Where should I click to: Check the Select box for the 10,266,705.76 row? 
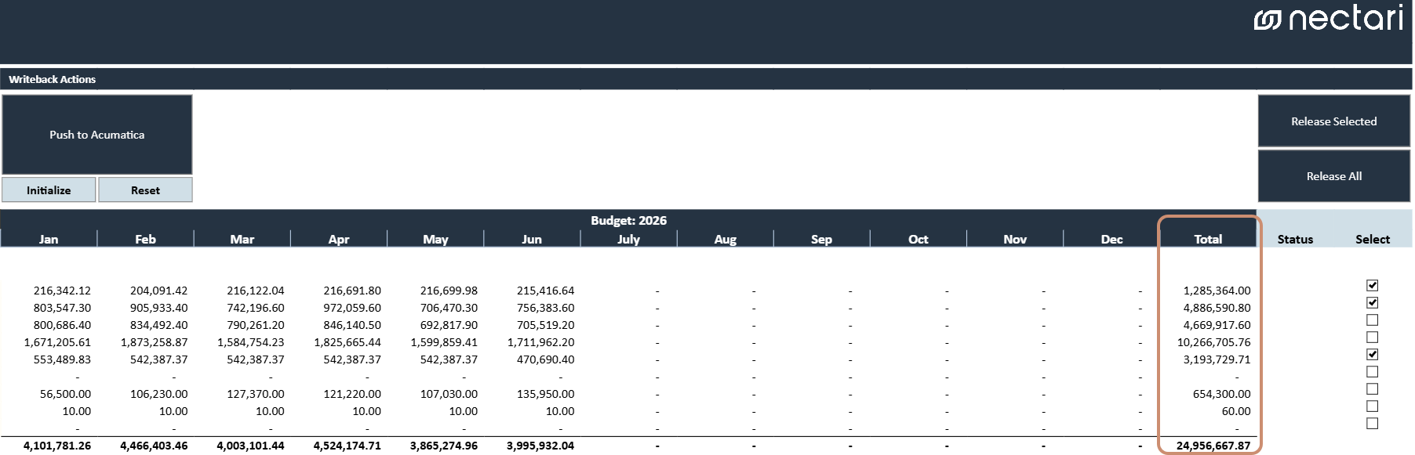[x=1372, y=338]
